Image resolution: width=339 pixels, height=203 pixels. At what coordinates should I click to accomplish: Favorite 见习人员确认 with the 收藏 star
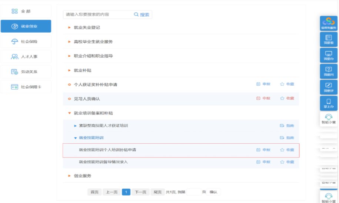pyautogui.click(x=282, y=99)
